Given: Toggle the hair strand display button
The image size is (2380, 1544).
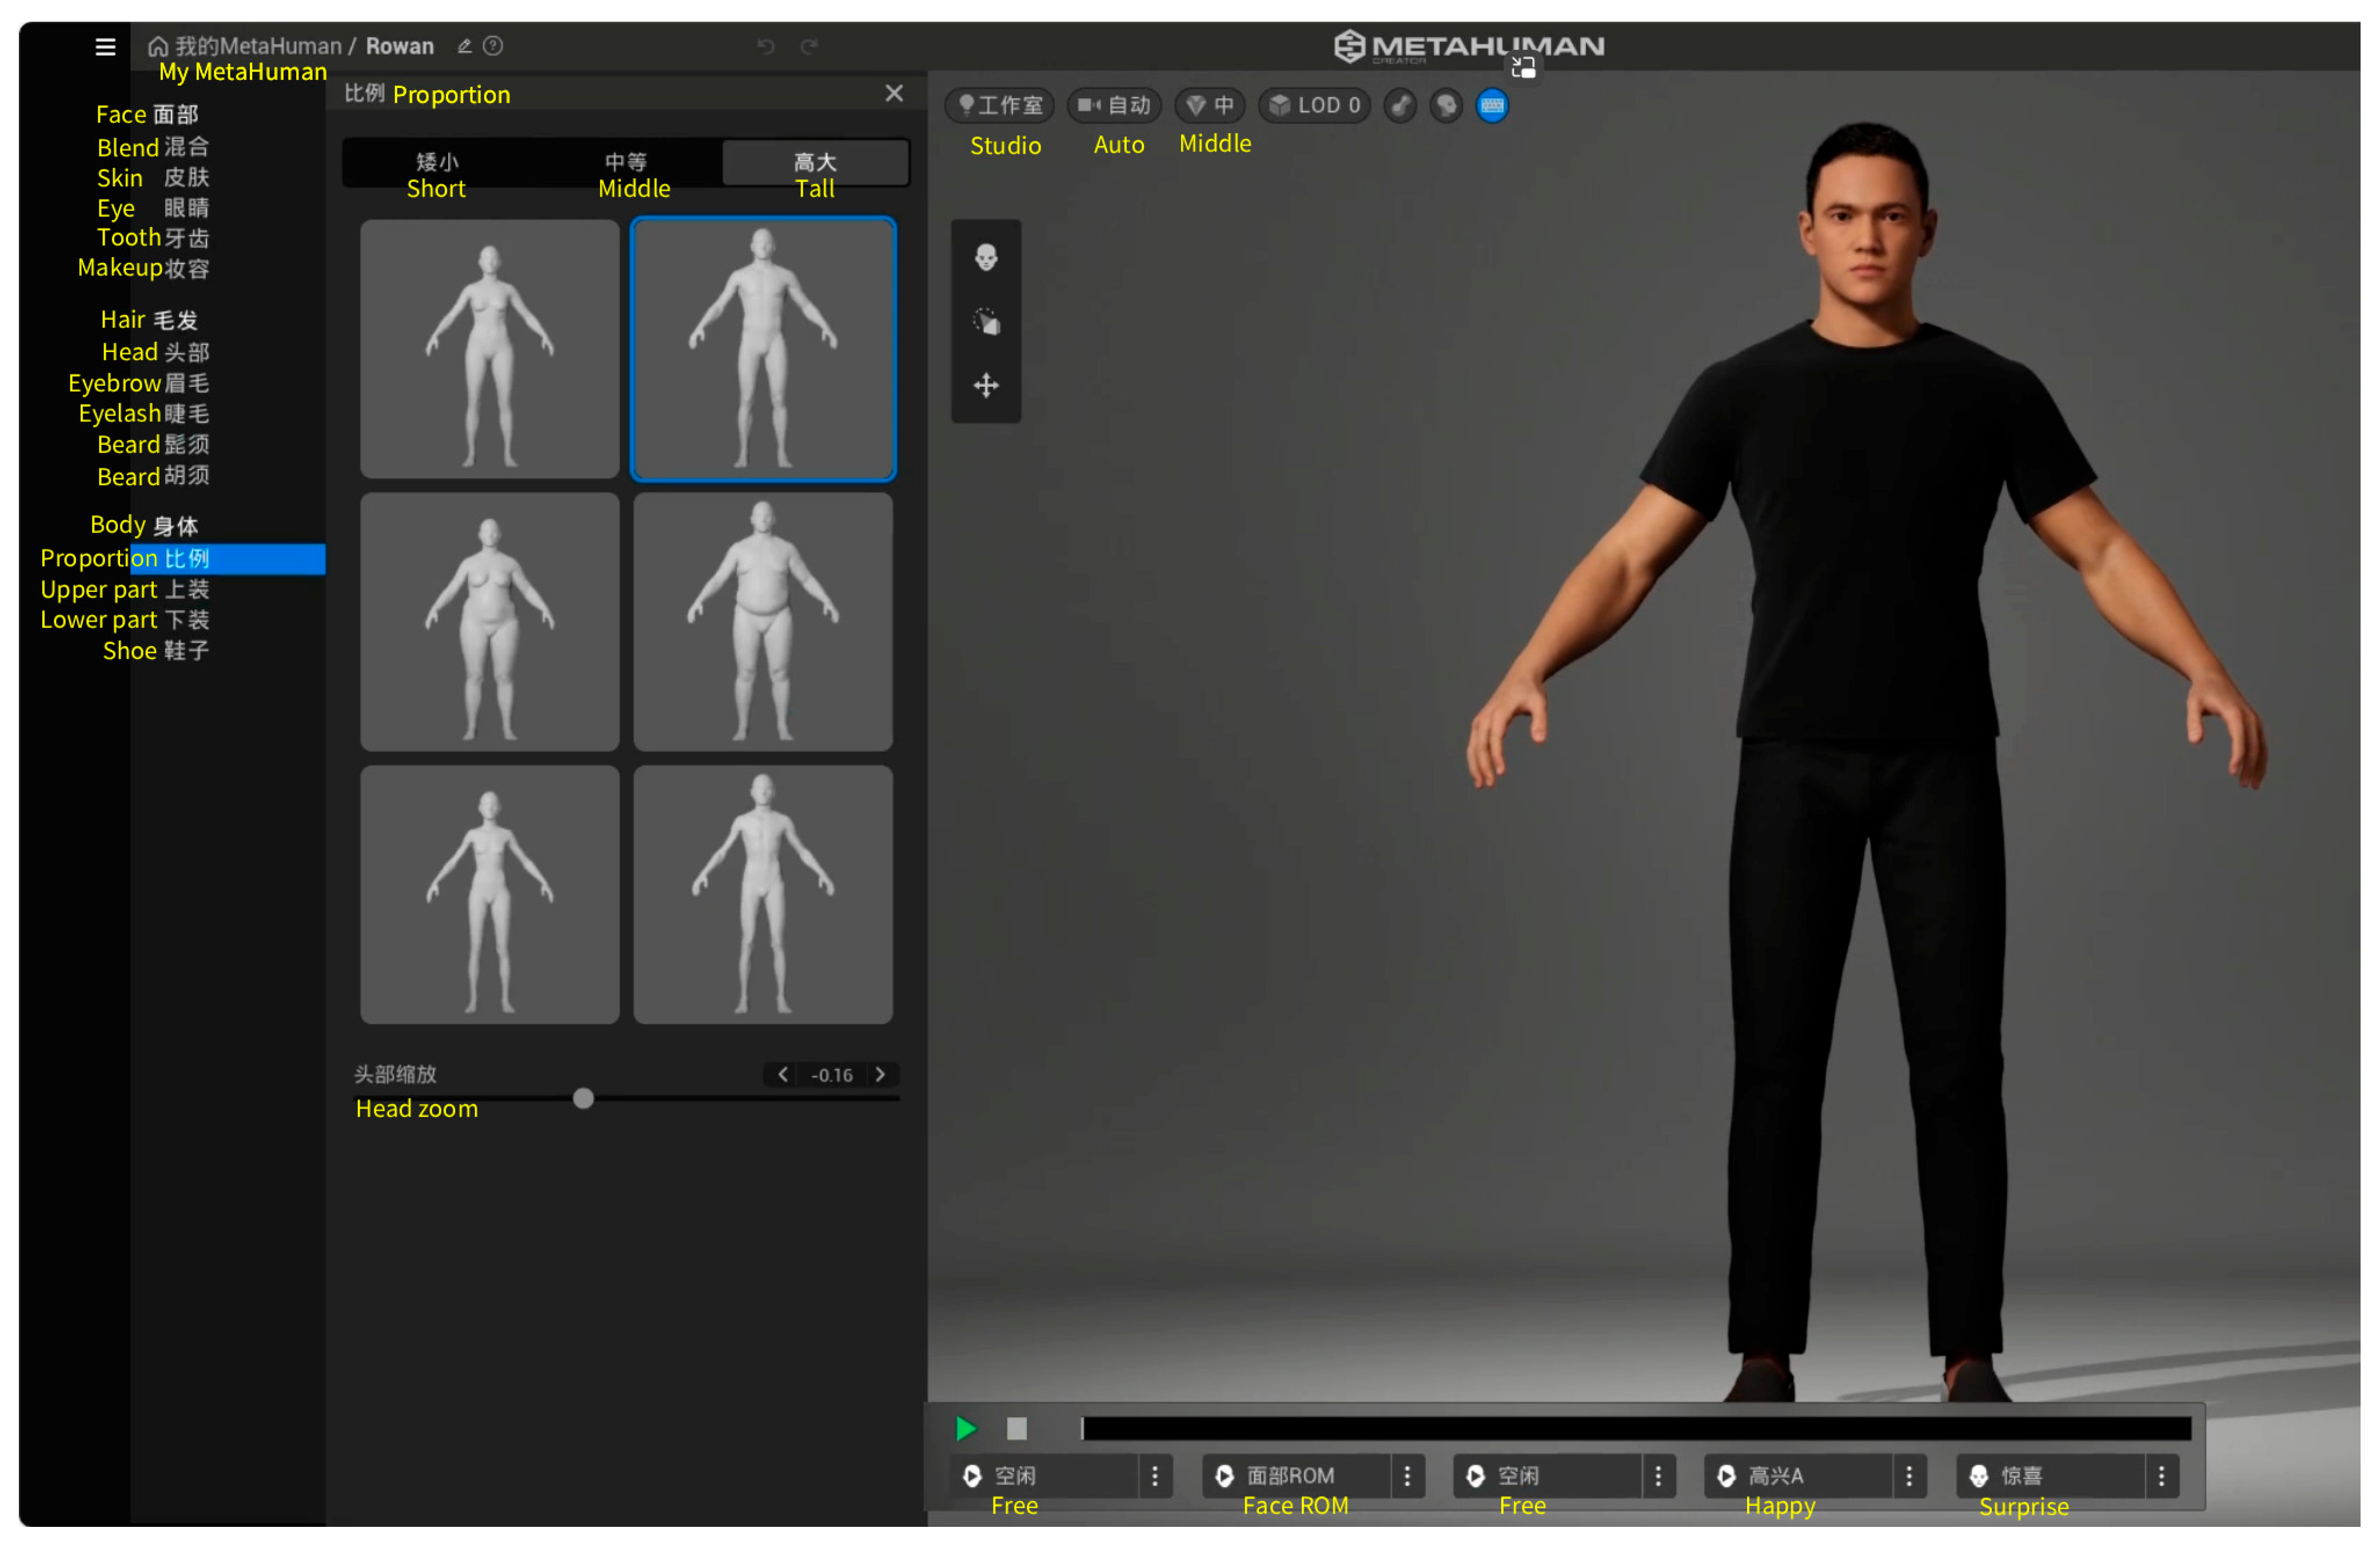Looking at the screenshot, I should 1400,106.
